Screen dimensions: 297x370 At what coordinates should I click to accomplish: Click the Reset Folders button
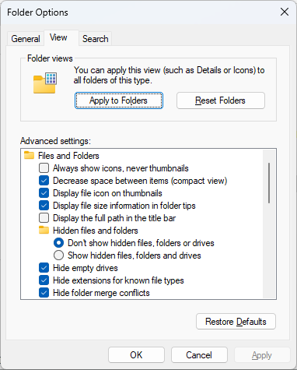[221, 100]
